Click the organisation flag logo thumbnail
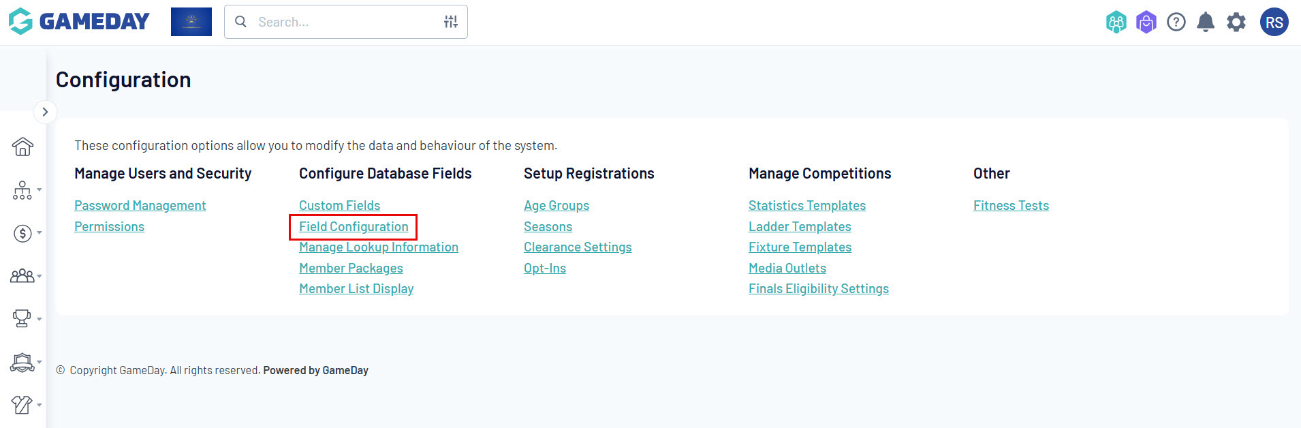The height and width of the screenshot is (428, 1301). click(191, 22)
